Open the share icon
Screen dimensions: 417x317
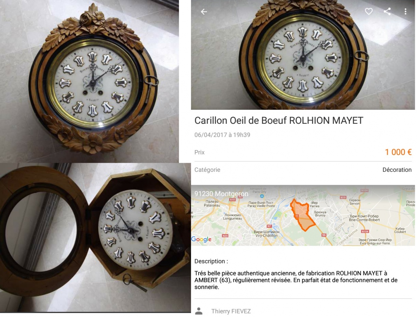(x=387, y=12)
